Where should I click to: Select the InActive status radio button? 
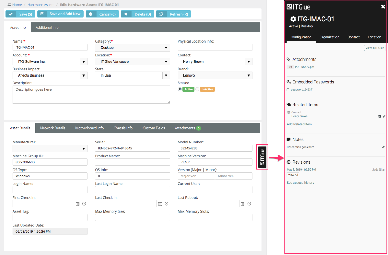(x=197, y=89)
